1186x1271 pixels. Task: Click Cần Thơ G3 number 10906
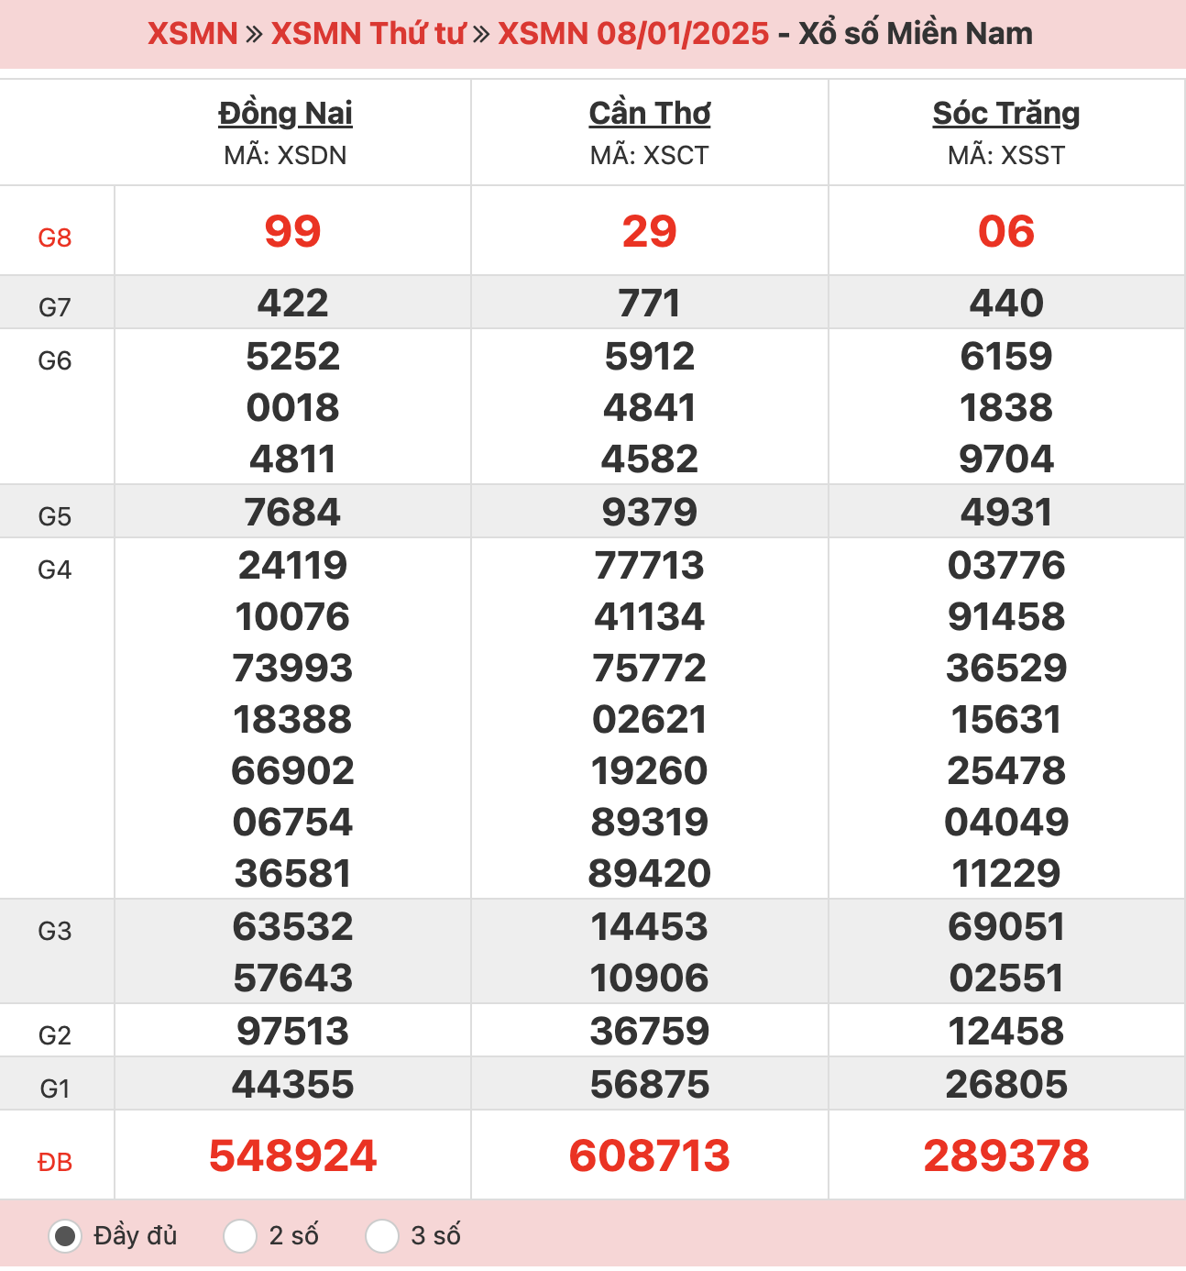pos(649,978)
